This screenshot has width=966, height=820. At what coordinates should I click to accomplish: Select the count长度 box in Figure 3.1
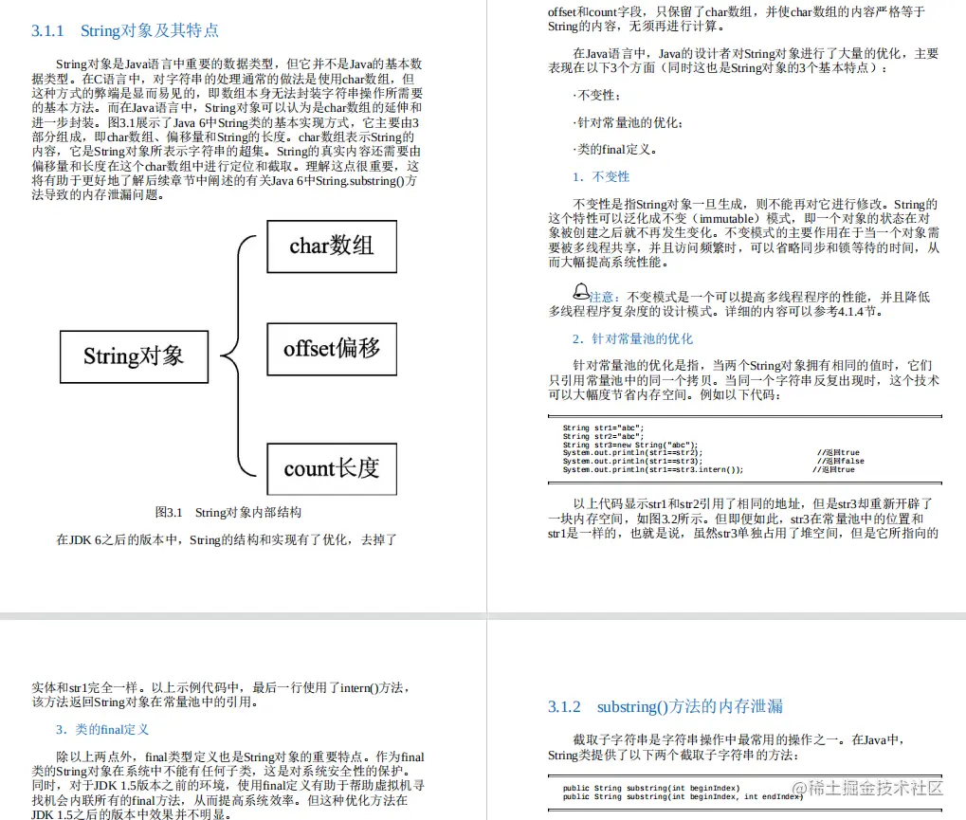point(331,469)
